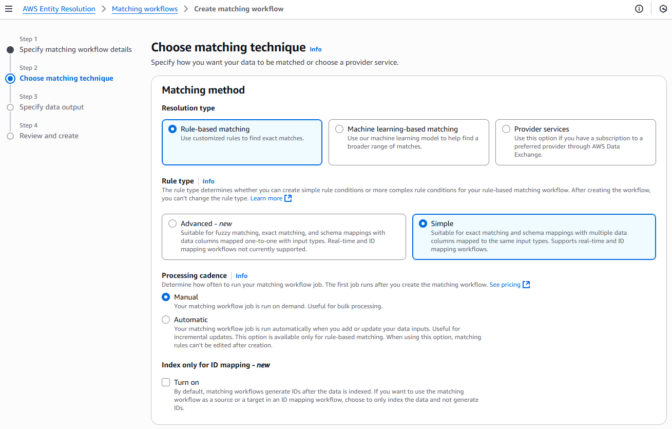The image size is (672, 429).
Task: Navigate to AWS Entity Resolution via breadcrumb
Action: (x=59, y=9)
